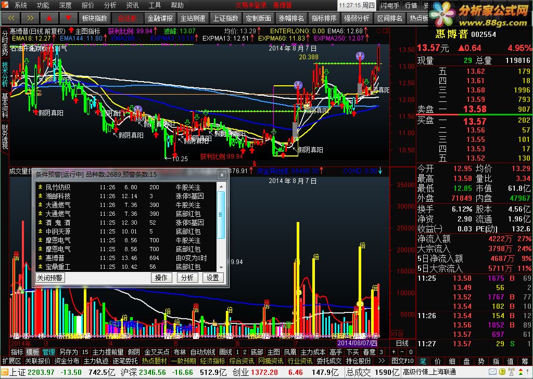533x379 pixels.
Task: Click the 强弱分析 toolbar button
Action: 357,18
